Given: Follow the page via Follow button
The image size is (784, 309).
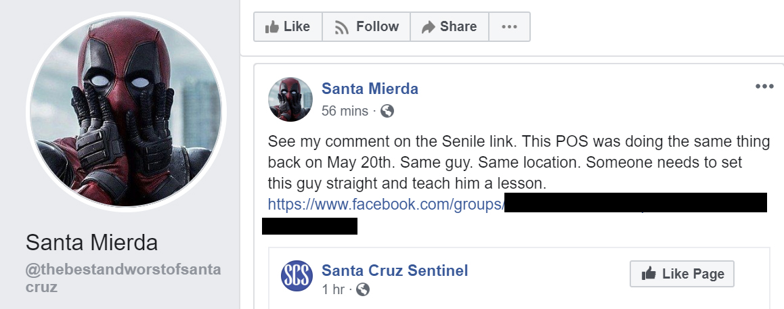Looking at the screenshot, I should click(x=366, y=27).
